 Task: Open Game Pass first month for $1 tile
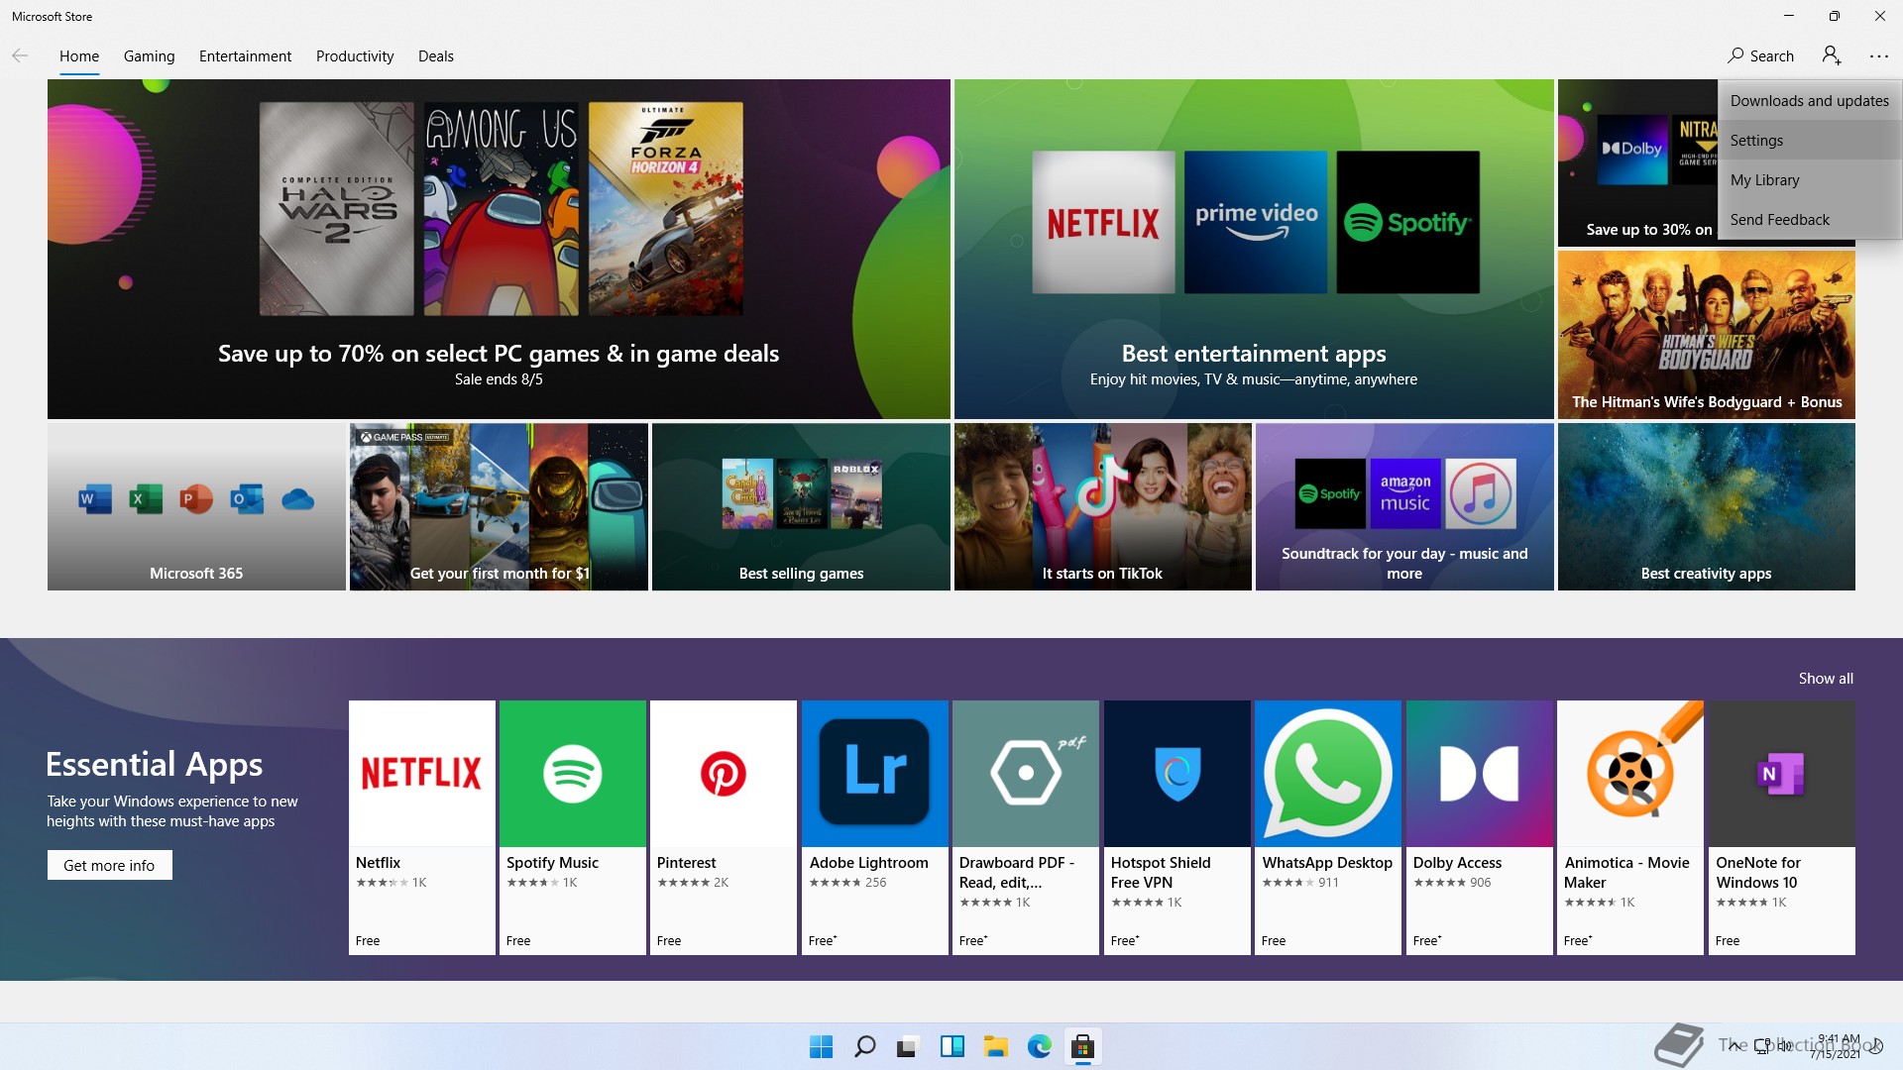[x=499, y=507]
